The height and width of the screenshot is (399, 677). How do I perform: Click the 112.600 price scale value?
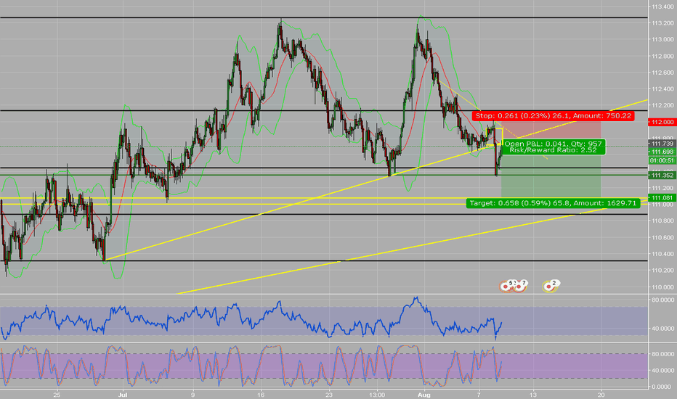662,73
